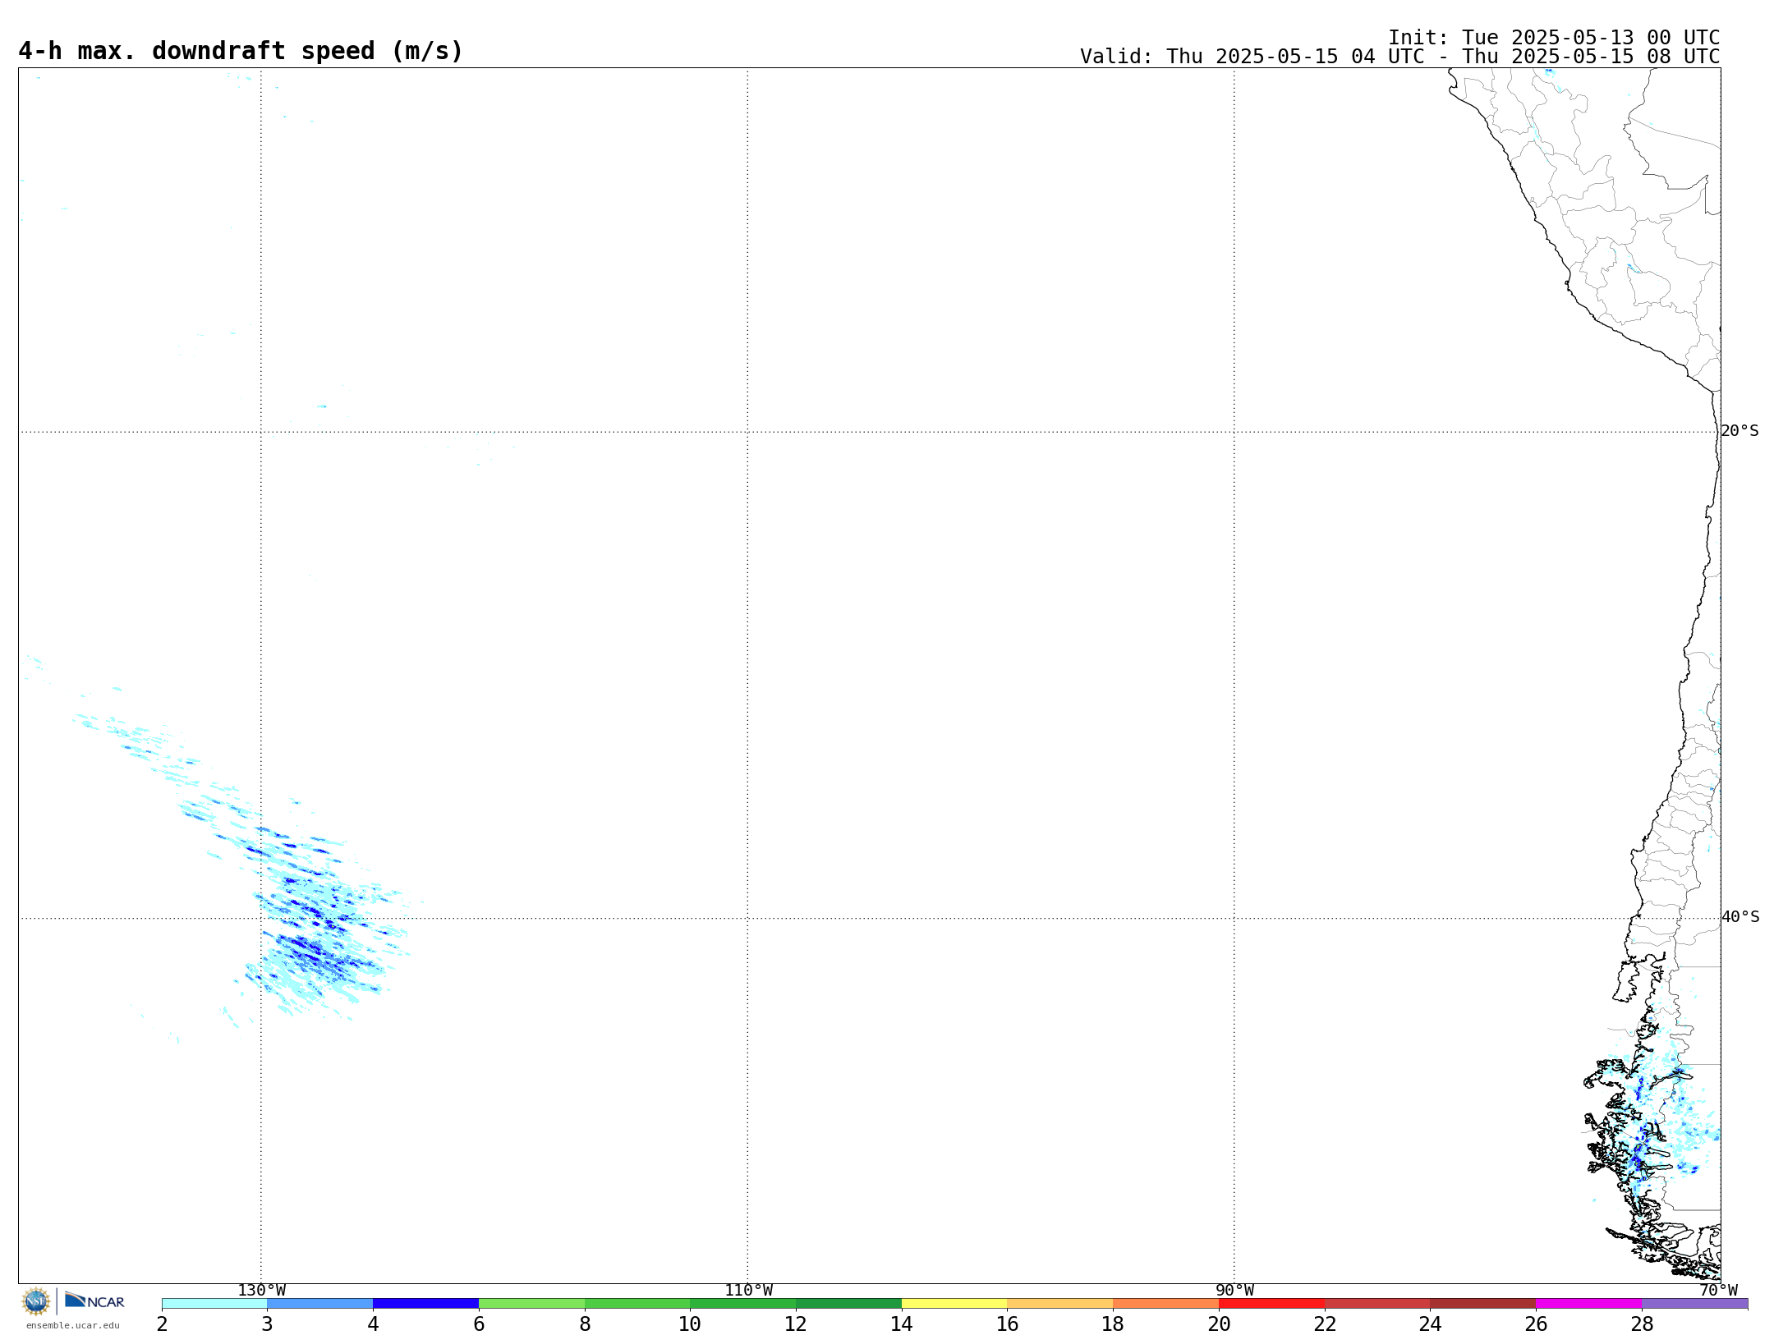
Task: Select the sky blue 3–4 m/s swatch
Action: (320, 1304)
